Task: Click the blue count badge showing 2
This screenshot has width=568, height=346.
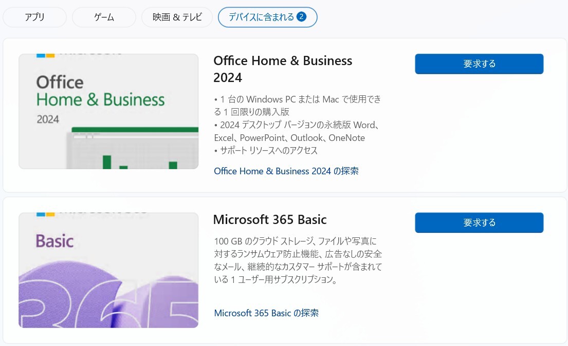Action: pyautogui.click(x=301, y=16)
